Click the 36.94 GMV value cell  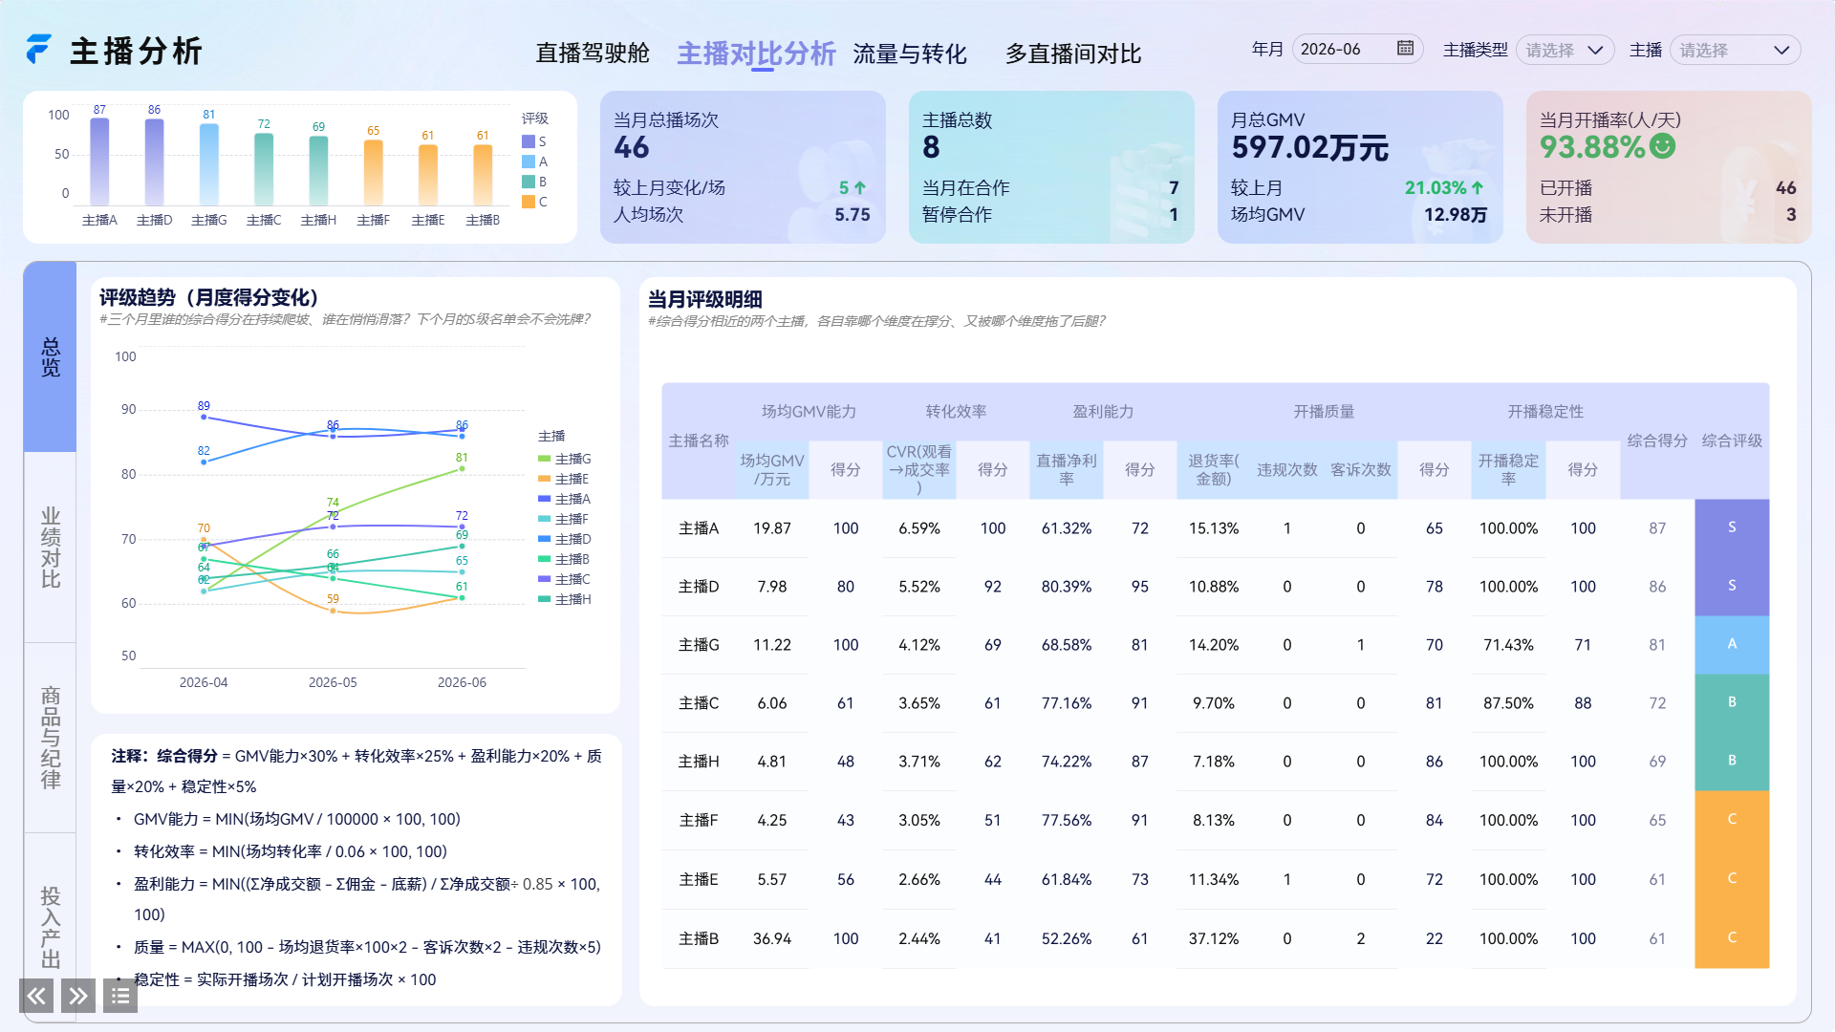tap(772, 938)
